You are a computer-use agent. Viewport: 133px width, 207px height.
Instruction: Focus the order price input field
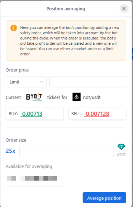(x=88, y=82)
